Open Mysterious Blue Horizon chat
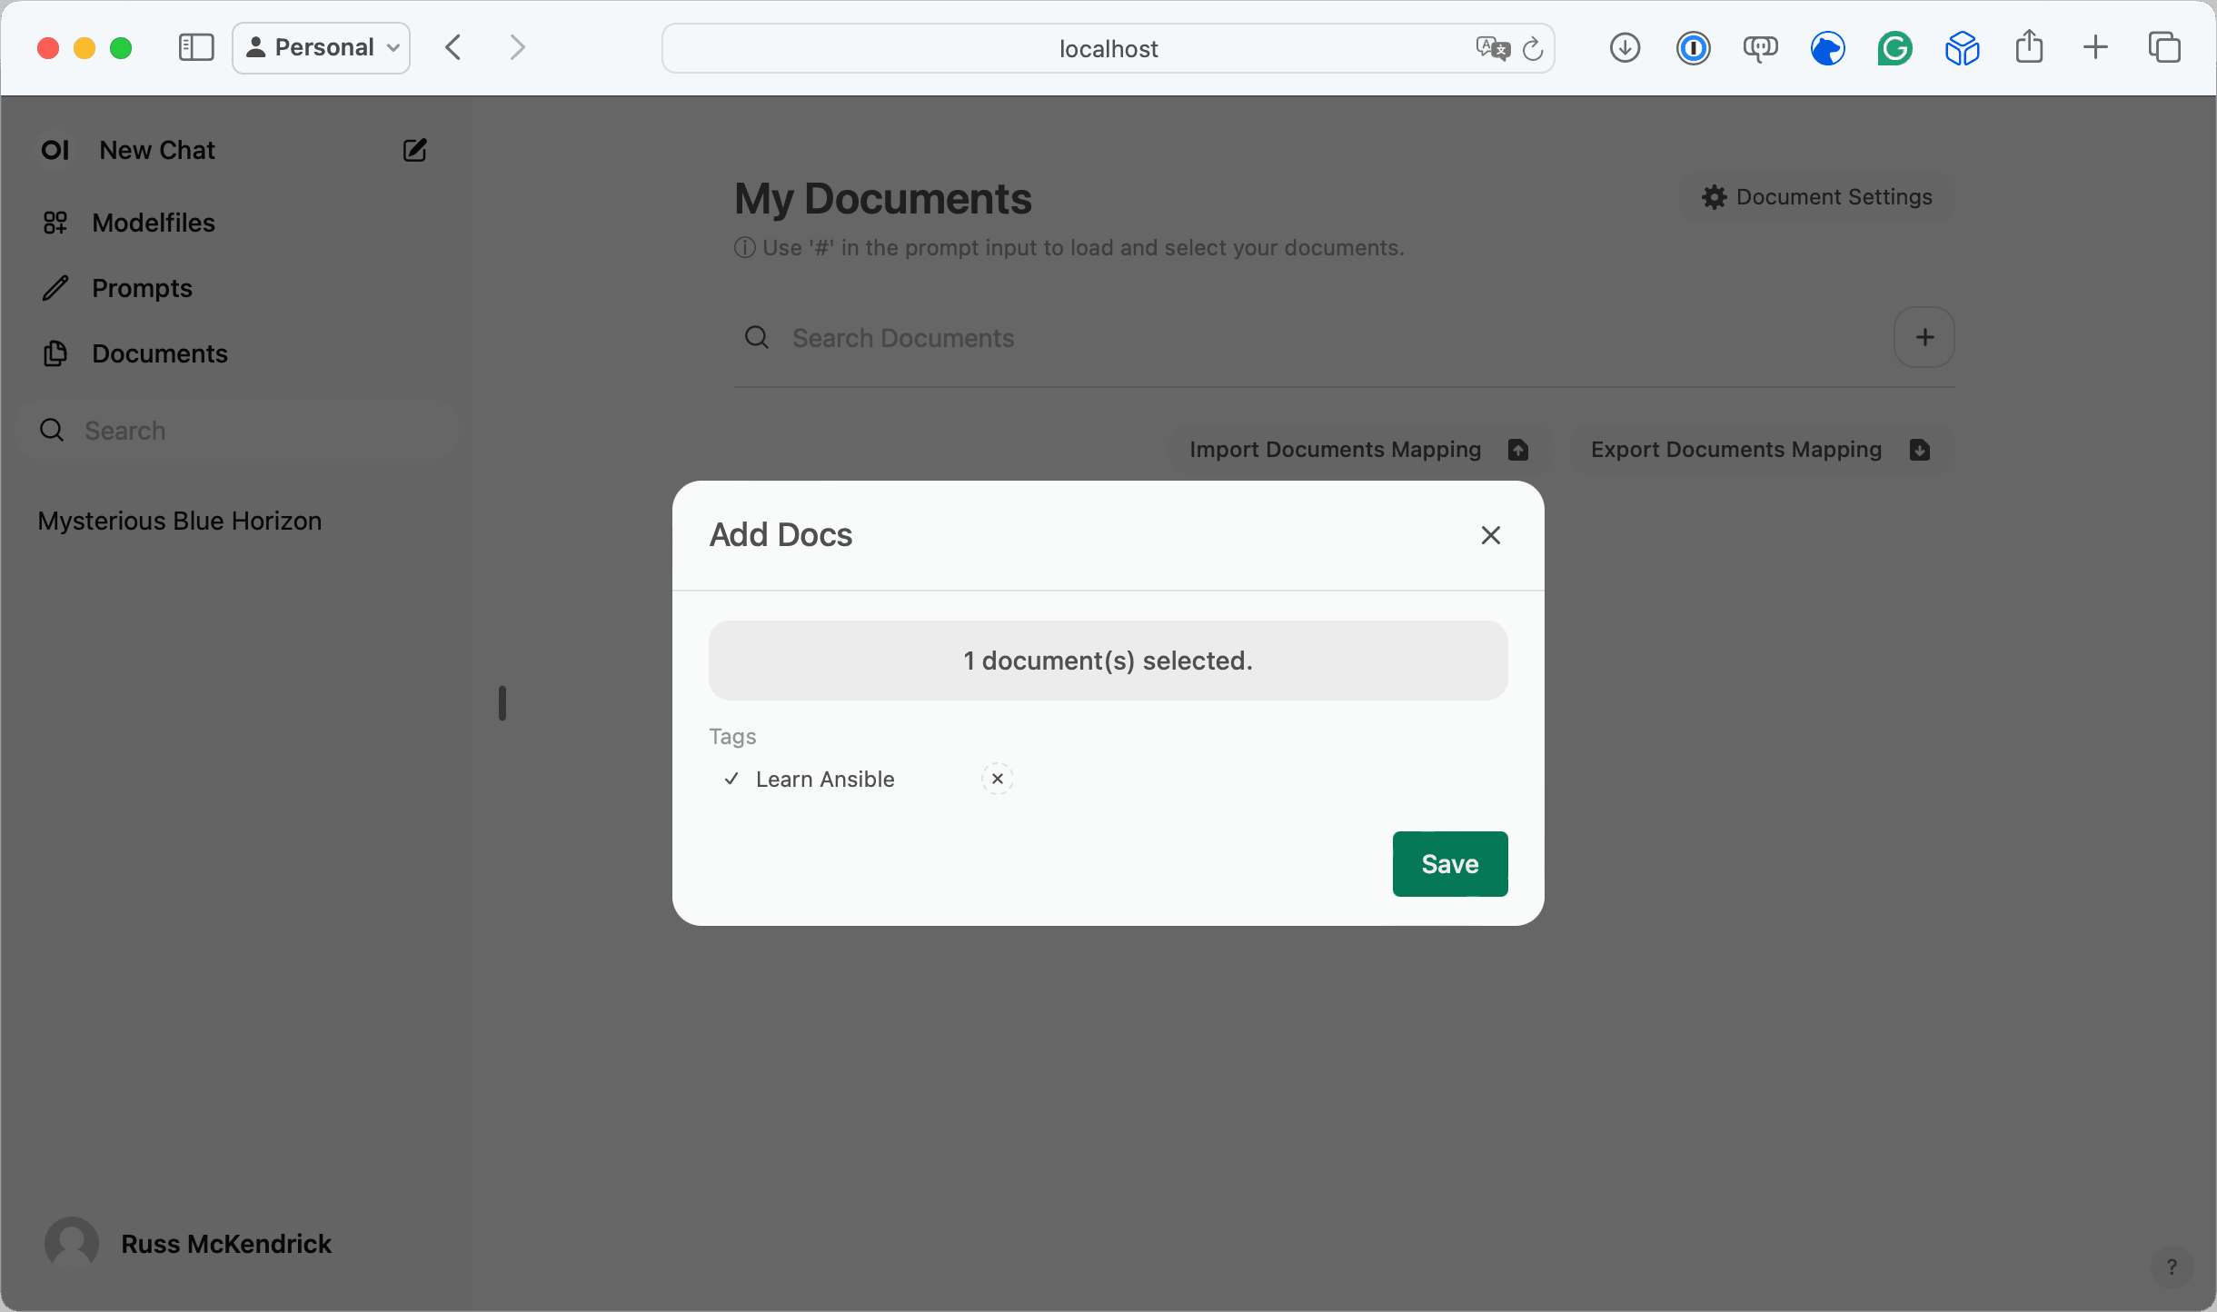Screen dimensions: 2217x1312 coord(180,521)
